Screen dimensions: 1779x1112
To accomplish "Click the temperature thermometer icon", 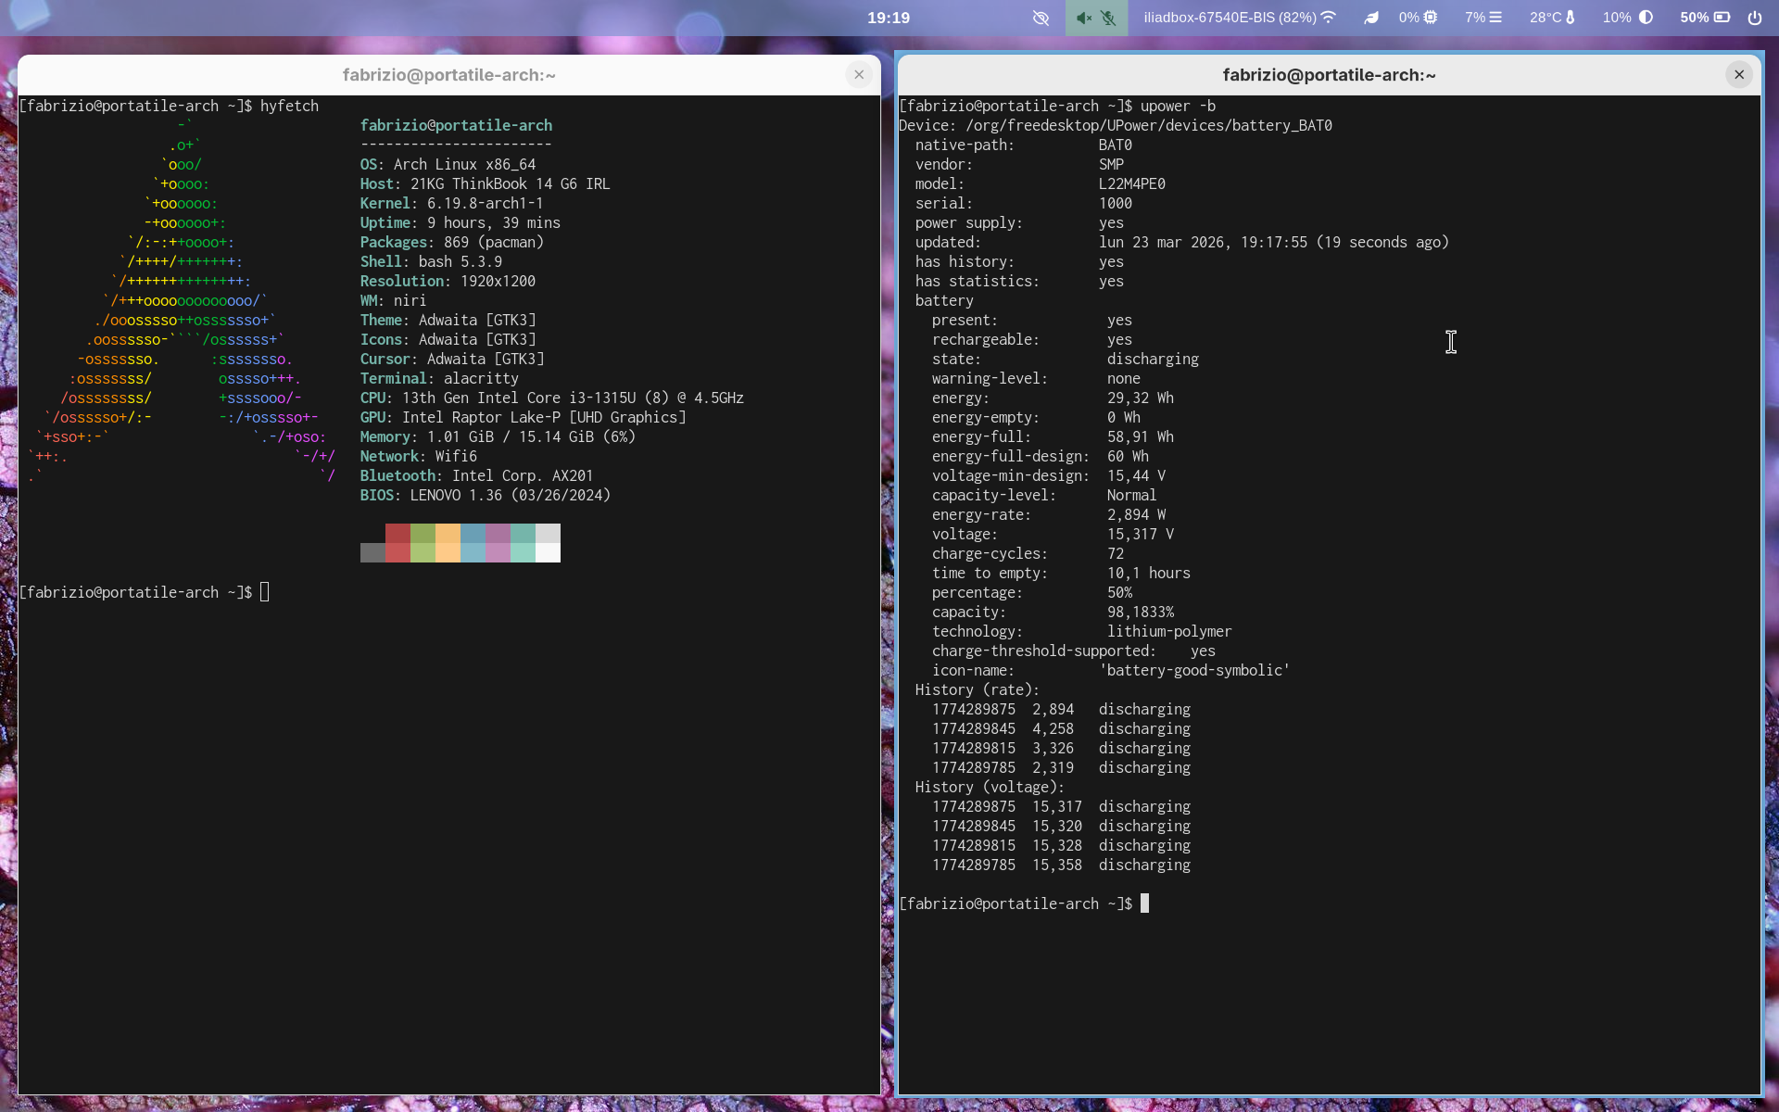I will point(1571,18).
